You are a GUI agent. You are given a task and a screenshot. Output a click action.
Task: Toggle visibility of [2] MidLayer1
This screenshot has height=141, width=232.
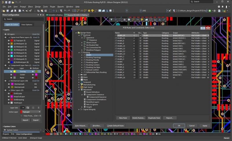click(x=9, y=44)
